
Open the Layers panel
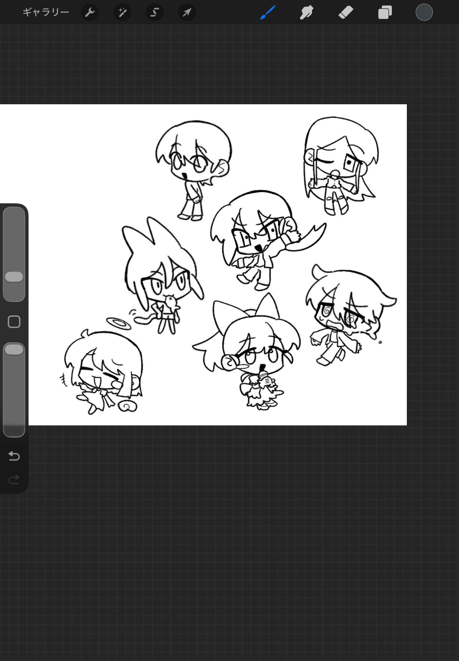pyautogui.click(x=385, y=13)
